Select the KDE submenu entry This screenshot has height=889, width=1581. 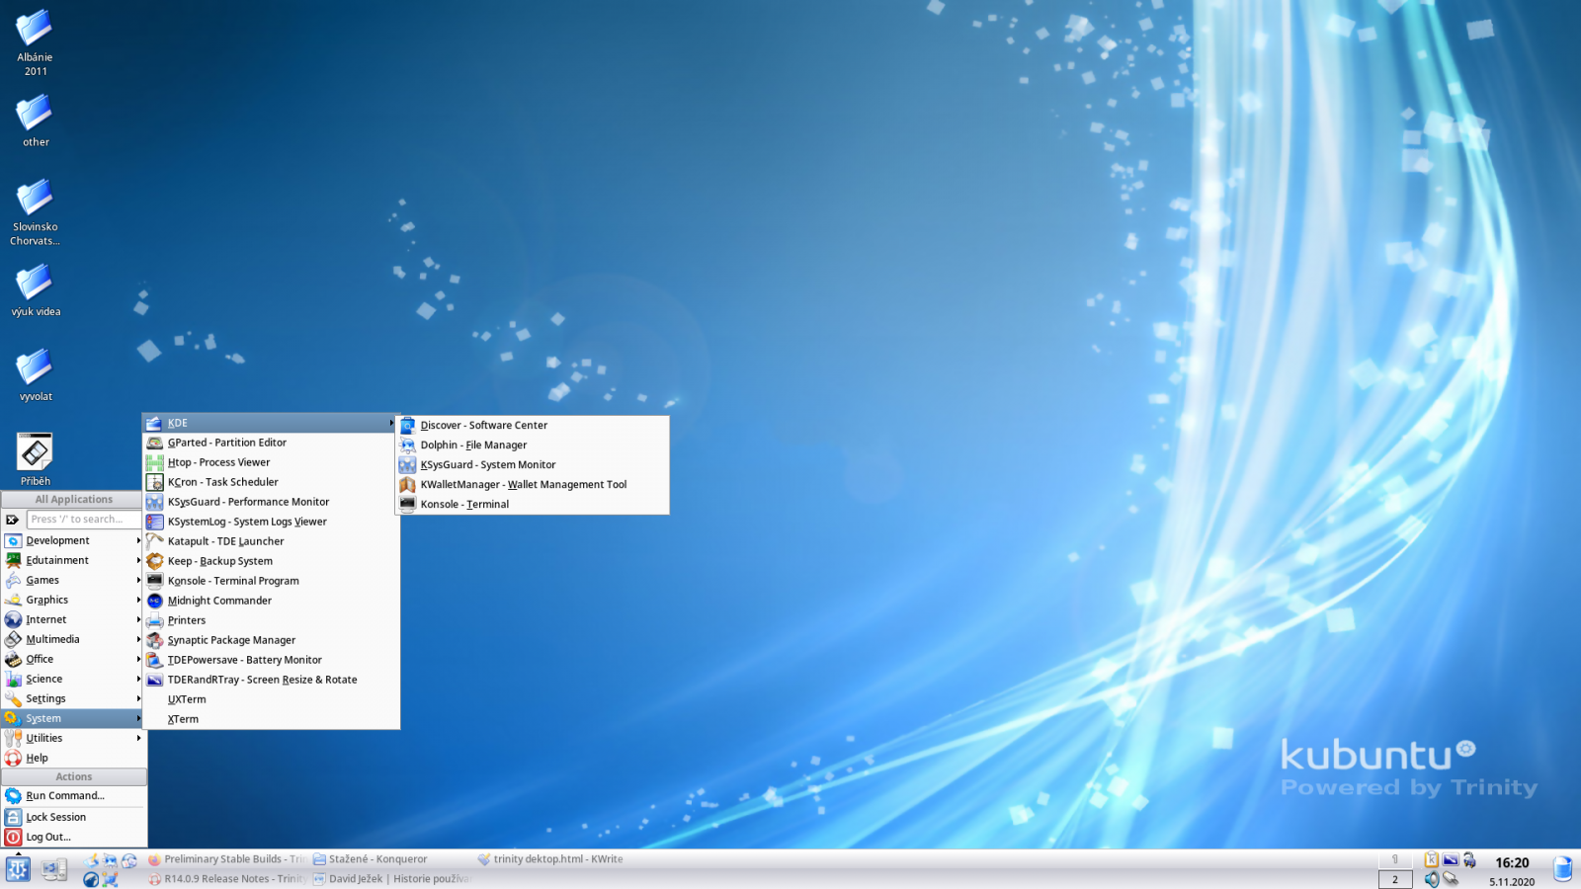178,422
